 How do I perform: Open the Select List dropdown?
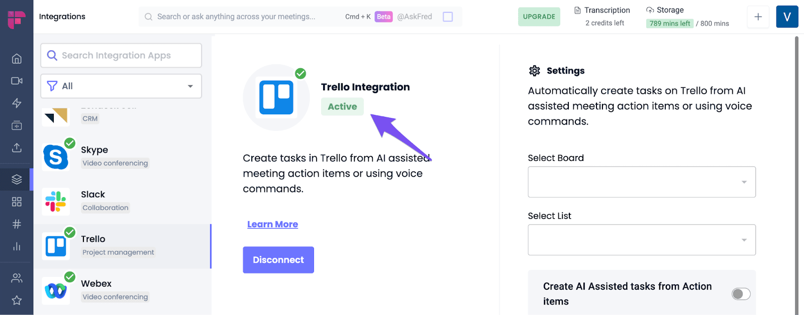pos(642,240)
